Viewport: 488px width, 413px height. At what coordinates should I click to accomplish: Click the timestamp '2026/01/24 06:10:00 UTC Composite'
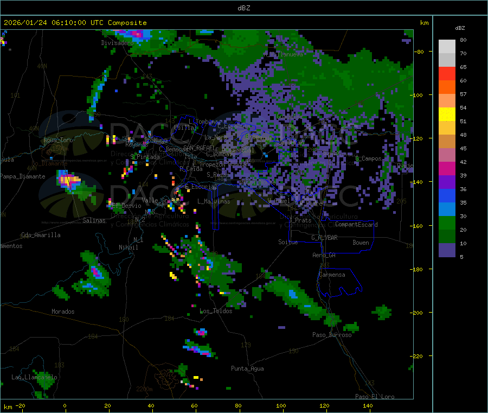coord(75,23)
